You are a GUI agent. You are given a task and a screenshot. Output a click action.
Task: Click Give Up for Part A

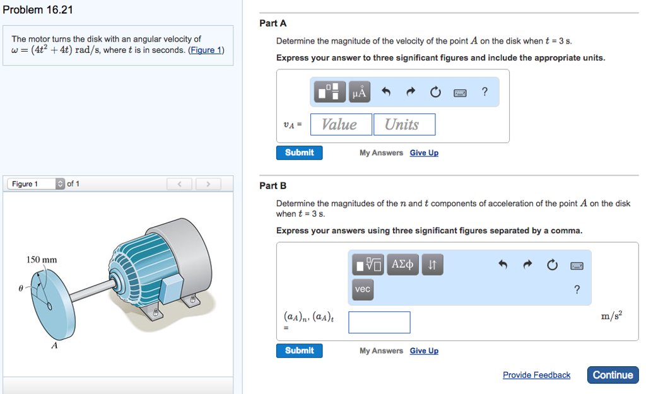(x=424, y=153)
